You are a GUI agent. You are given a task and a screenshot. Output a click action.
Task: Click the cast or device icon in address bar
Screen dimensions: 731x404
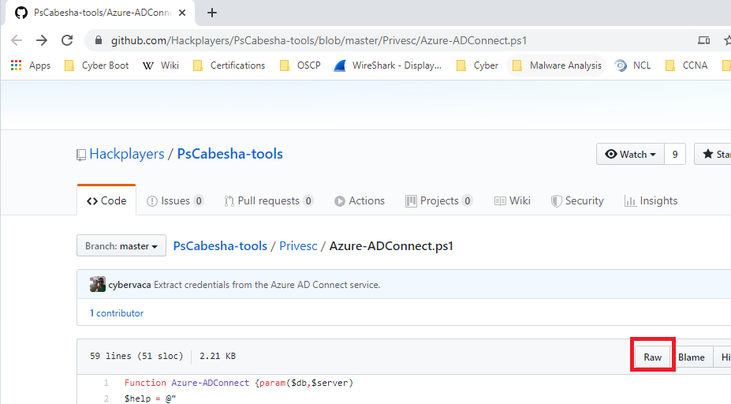(x=704, y=40)
